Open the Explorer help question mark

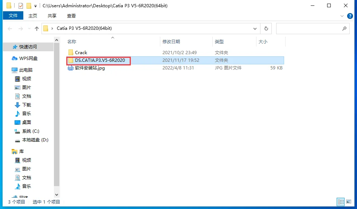(x=350, y=16)
